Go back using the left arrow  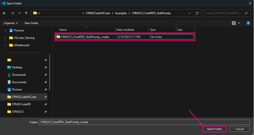4,13
